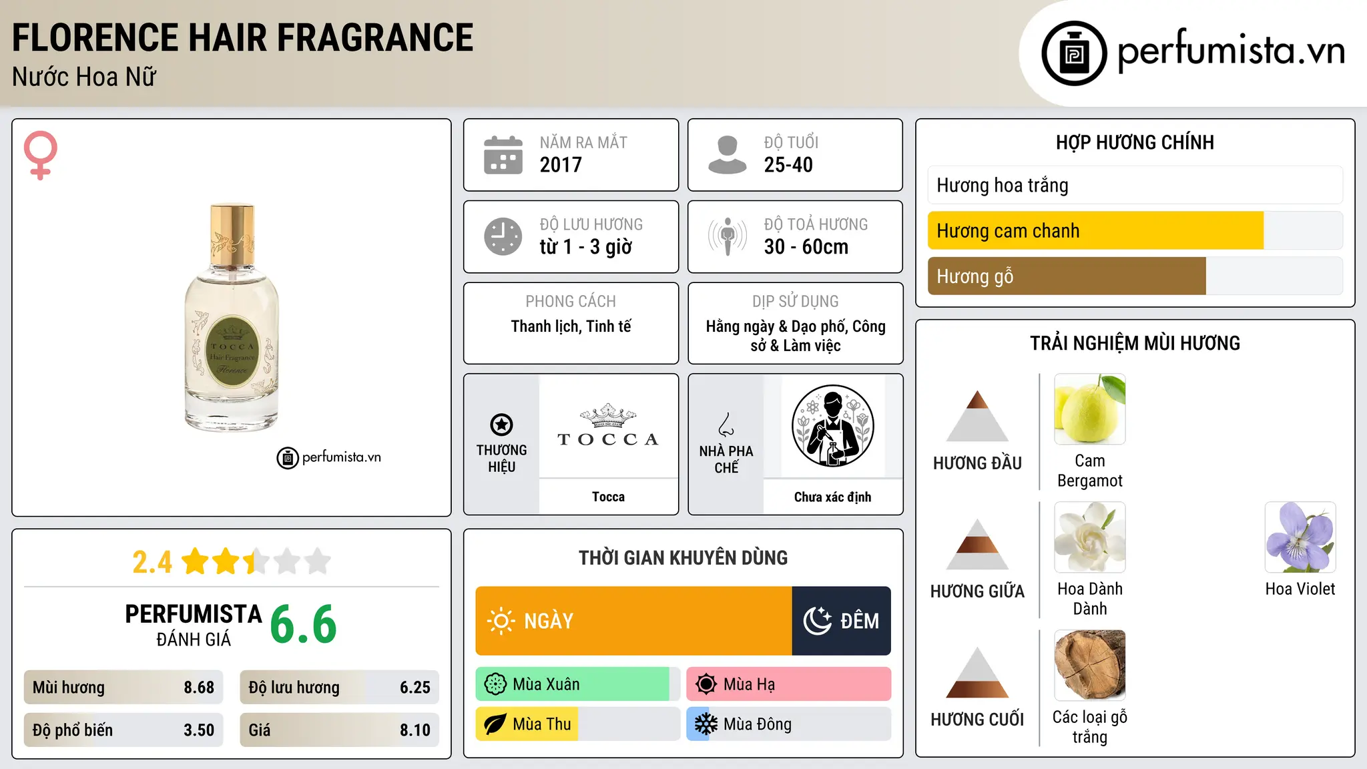Open the Các loại gỗ trắng note image
Image resolution: width=1367 pixels, height=769 pixels.
coord(1090,666)
